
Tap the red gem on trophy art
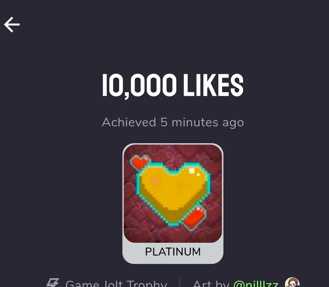(x=194, y=218)
